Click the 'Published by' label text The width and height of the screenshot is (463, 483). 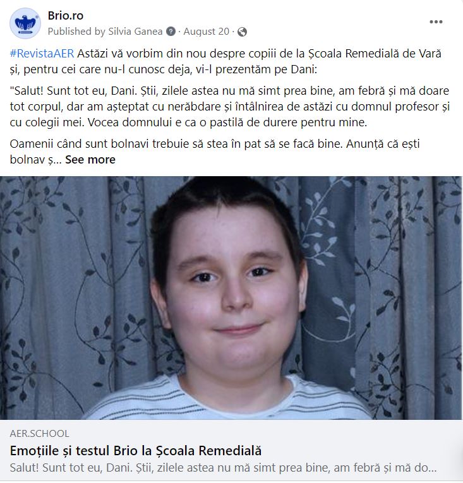(76, 32)
